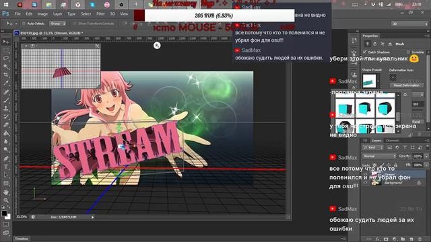Viewport: 431px width, 242px height.
Task: Add a layer mask from Layers footer
Action: [386, 239]
